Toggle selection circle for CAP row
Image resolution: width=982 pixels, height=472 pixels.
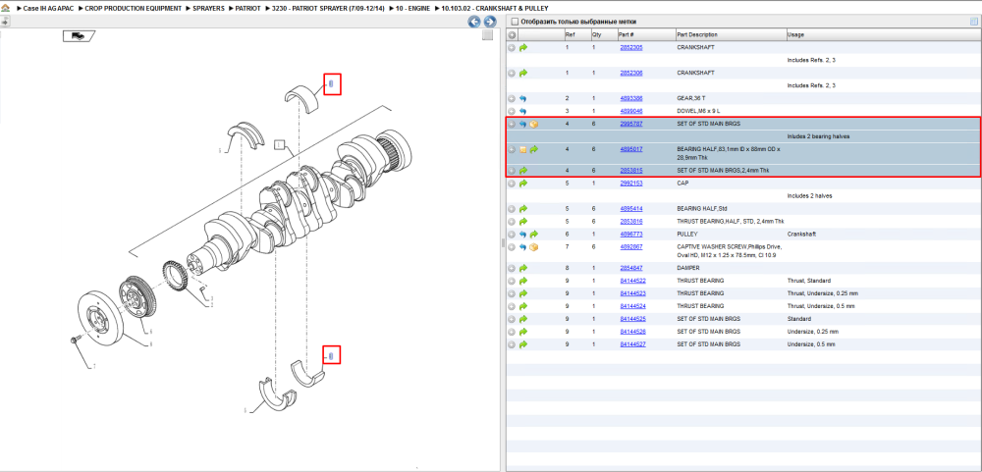click(x=512, y=184)
